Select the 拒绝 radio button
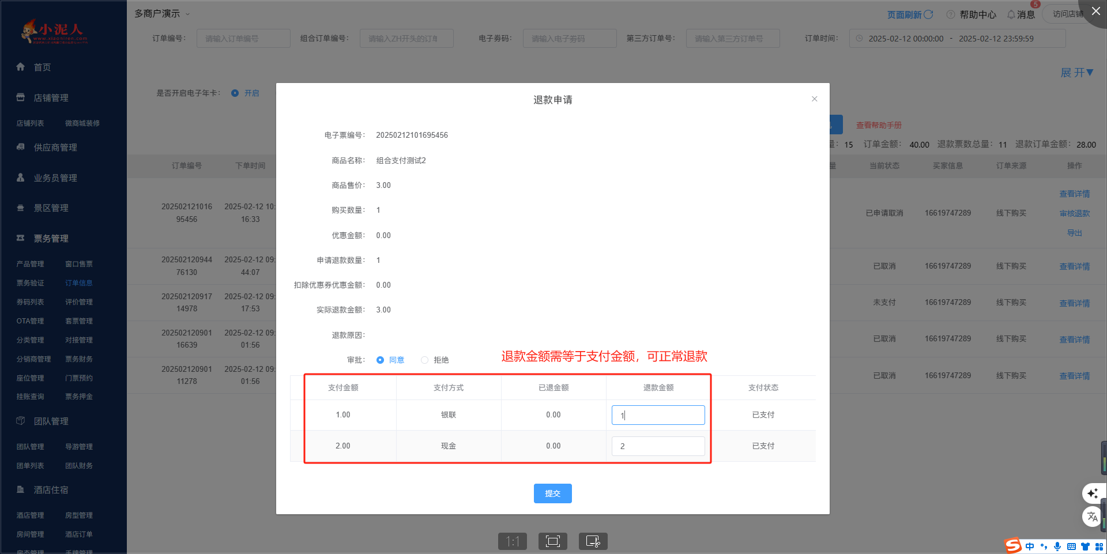Viewport: 1107px width, 554px height. click(x=425, y=360)
